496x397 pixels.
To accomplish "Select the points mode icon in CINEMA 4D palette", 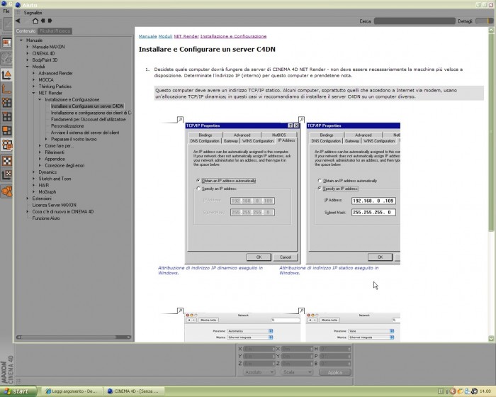I will tap(6, 103).
